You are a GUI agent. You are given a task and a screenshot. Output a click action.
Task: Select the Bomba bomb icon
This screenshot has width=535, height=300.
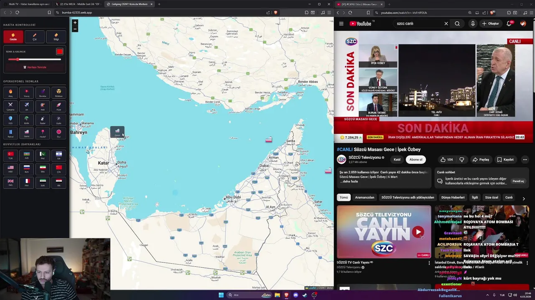[43, 93]
